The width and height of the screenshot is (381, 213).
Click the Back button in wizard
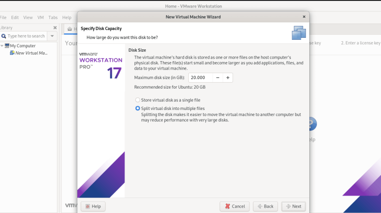[x=265, y=207]
